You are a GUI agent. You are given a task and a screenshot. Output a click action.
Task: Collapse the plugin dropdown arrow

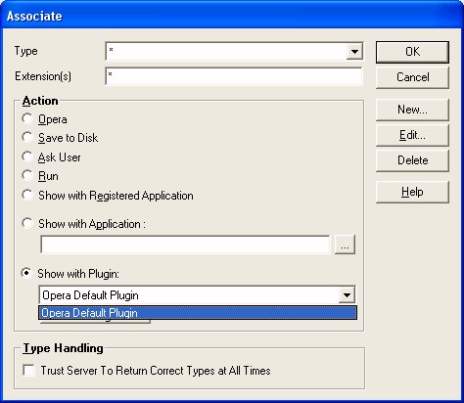pos(347,295)
